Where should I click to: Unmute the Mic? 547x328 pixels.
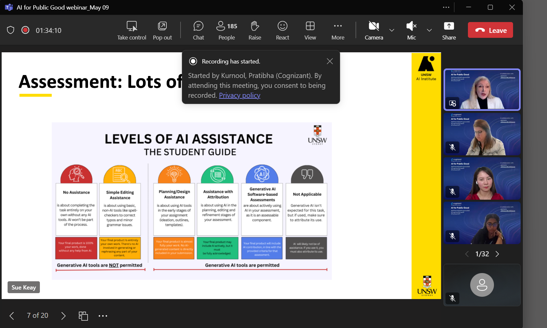tap(411, 30)
